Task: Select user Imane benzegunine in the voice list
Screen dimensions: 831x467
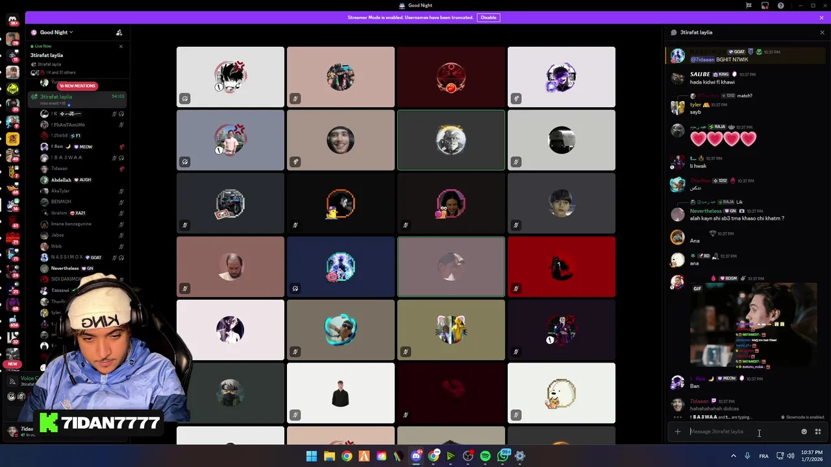Action: coord(78,224)
